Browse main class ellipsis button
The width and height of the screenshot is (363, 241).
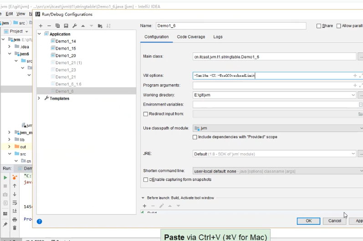pos(361,56)
